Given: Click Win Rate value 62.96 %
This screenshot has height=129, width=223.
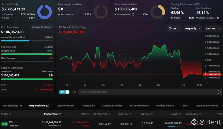Looking at the screenshot, I should coord(177,13).
